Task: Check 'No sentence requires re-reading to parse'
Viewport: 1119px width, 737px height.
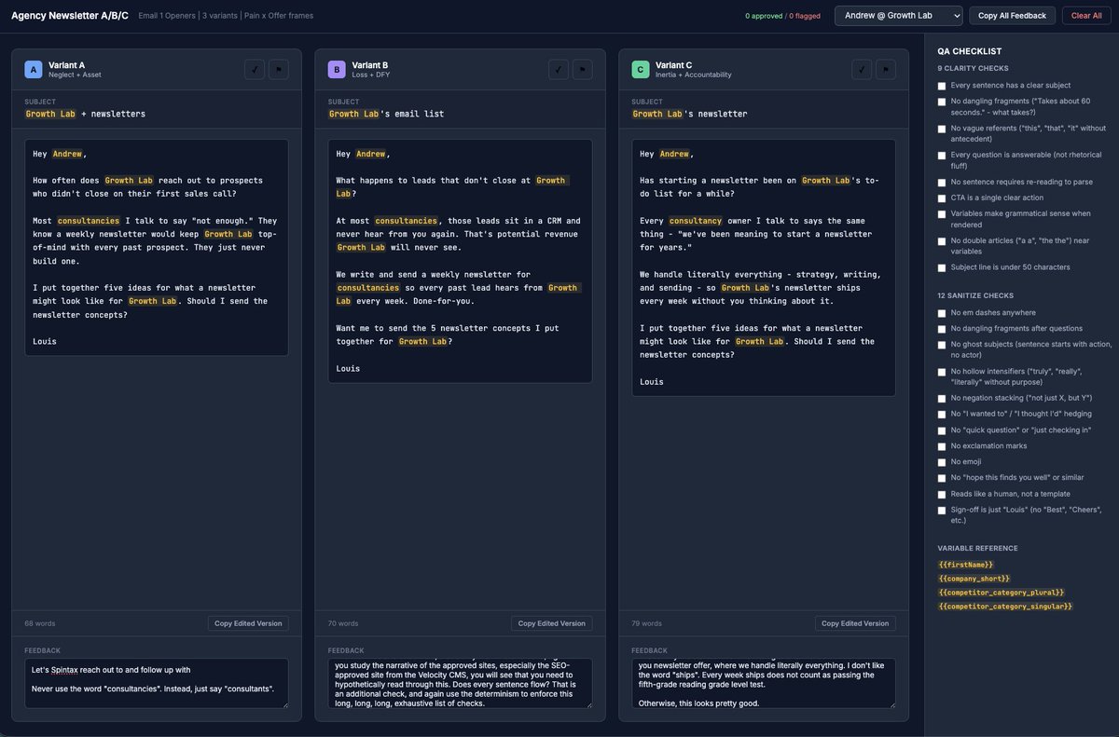Action: 942,183
